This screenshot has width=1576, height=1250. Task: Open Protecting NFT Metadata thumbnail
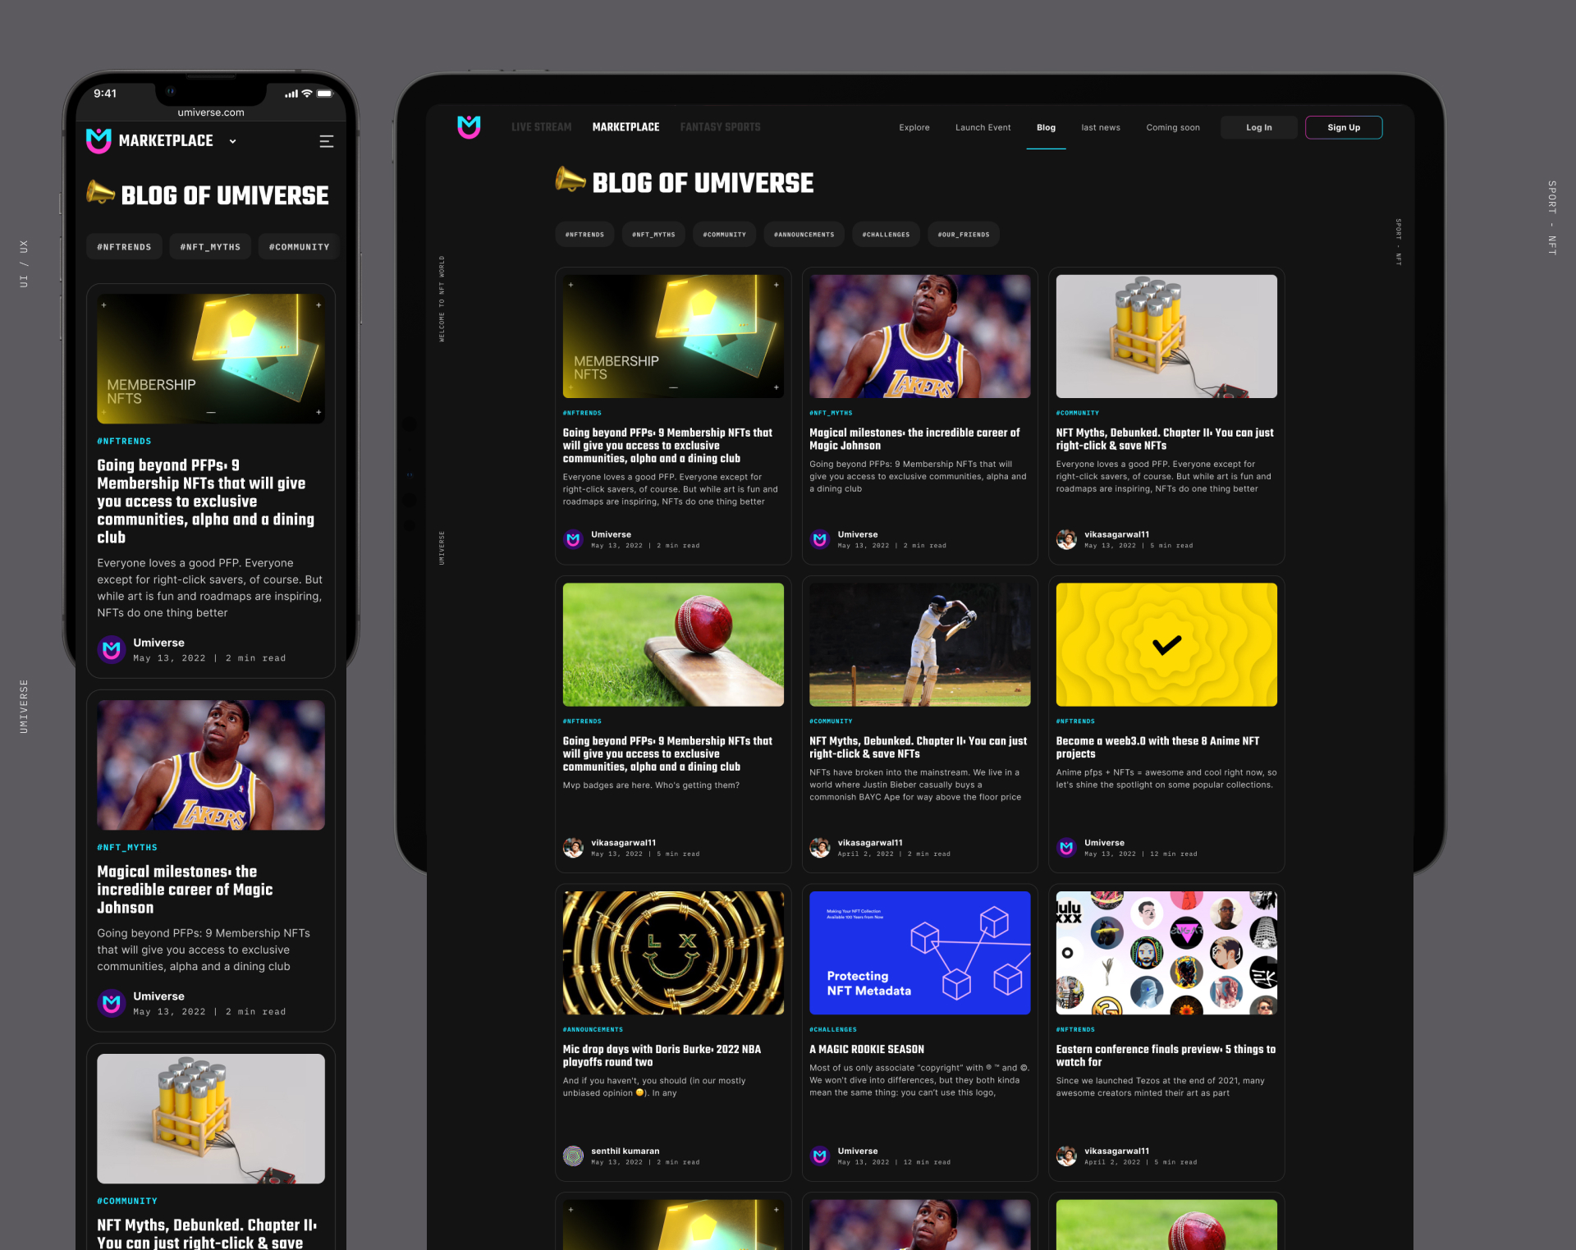(919, 952)
